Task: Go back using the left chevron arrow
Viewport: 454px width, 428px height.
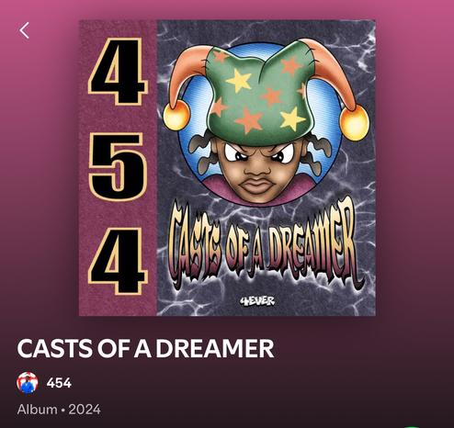Action: click(24, 30)
